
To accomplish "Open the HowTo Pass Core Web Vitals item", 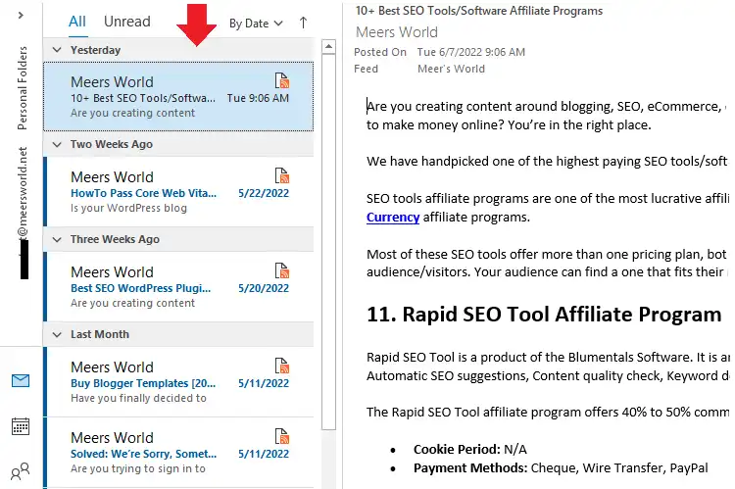I will (178, 192).
